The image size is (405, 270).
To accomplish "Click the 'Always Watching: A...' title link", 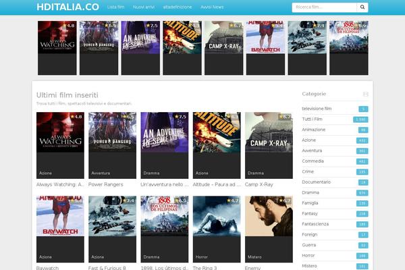I will [60, 184].
